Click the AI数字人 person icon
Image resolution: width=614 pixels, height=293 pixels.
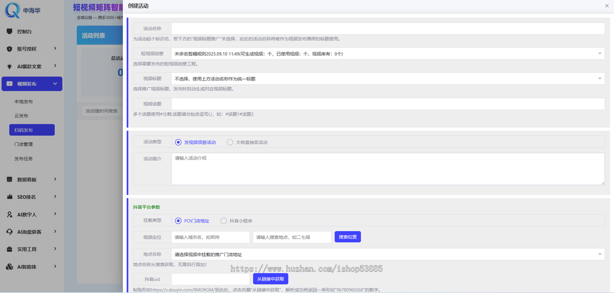[x=9, y=214]
